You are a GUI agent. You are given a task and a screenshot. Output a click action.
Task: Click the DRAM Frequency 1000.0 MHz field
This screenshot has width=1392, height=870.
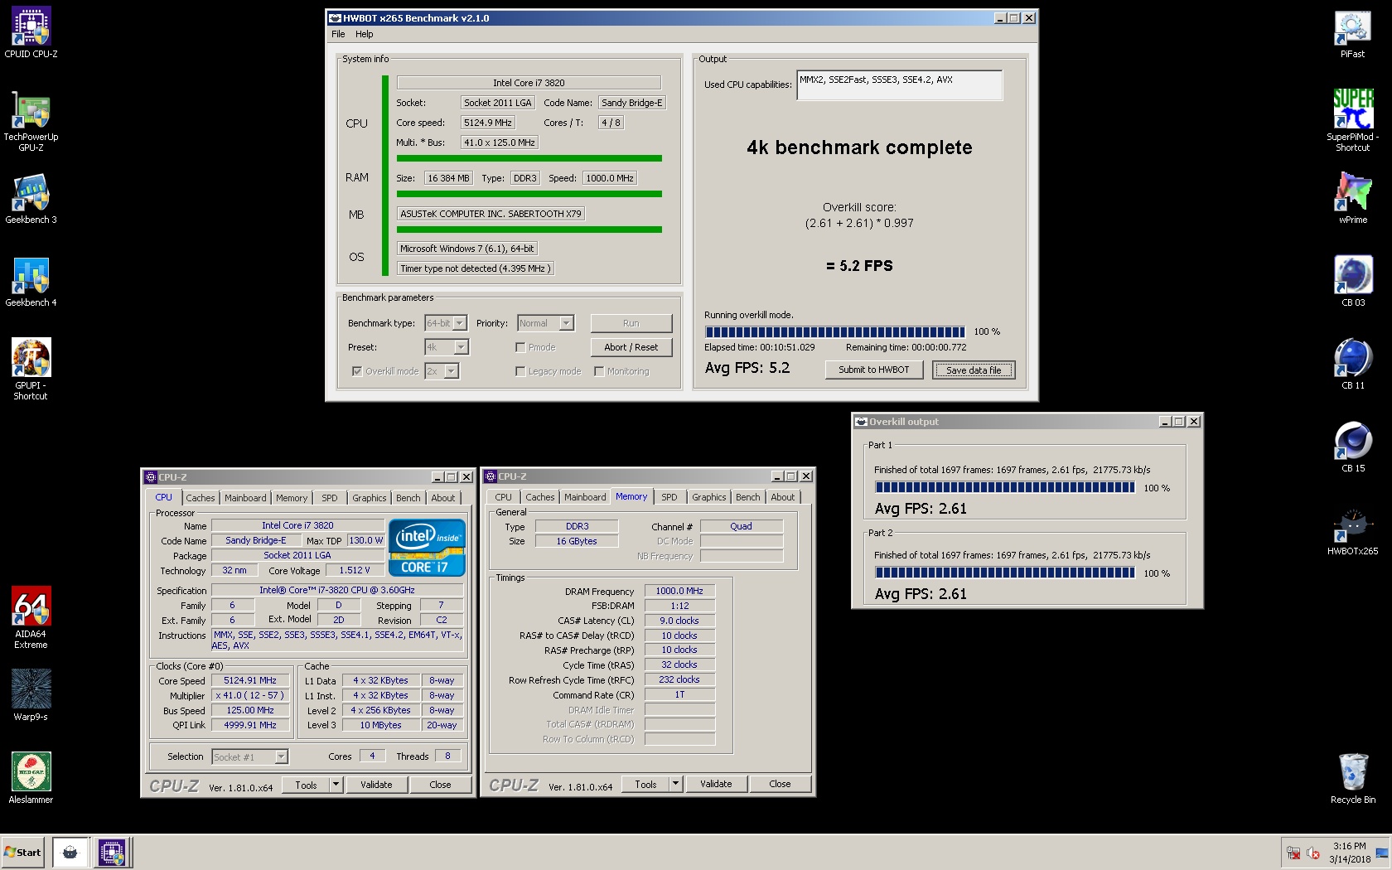pyautogui.click(x=679, y=591)
